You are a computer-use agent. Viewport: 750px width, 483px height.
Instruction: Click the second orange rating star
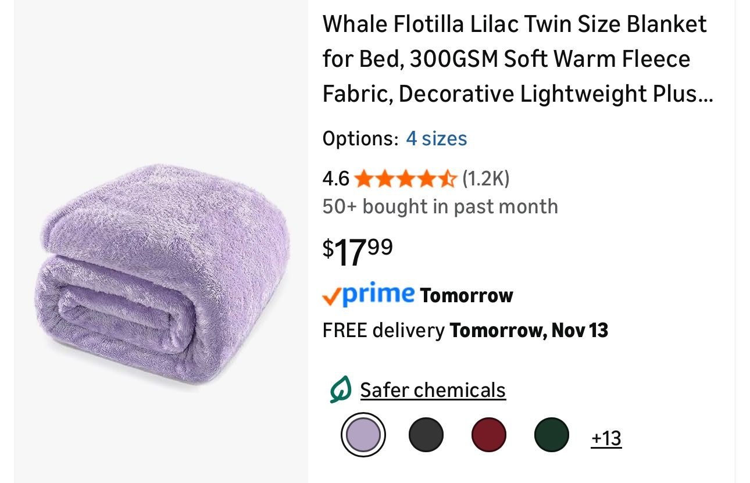click(x=384, y=179)
